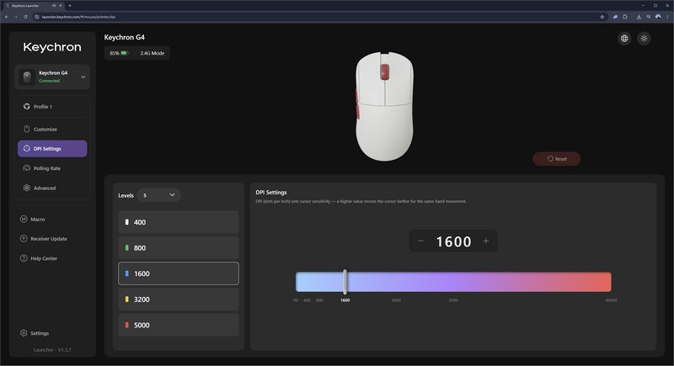The width and height of the screenshot is (674, 366).
Task: Open Settings at sidebar bottom
Action: click(35, 333)
